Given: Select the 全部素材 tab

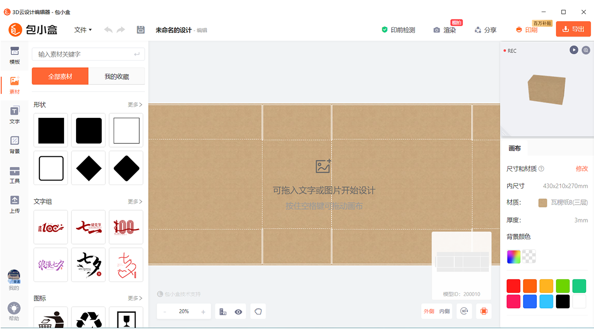Looking at the screenshot, I should coord(60,77).
